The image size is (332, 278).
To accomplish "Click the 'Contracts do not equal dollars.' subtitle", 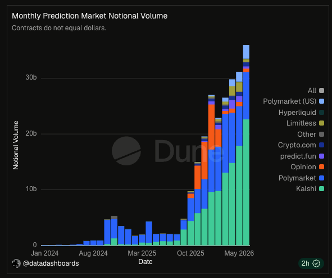I will click(x=59, y=28).
